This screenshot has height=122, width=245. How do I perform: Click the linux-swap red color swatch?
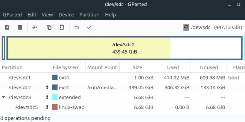(x=55, y=107)
